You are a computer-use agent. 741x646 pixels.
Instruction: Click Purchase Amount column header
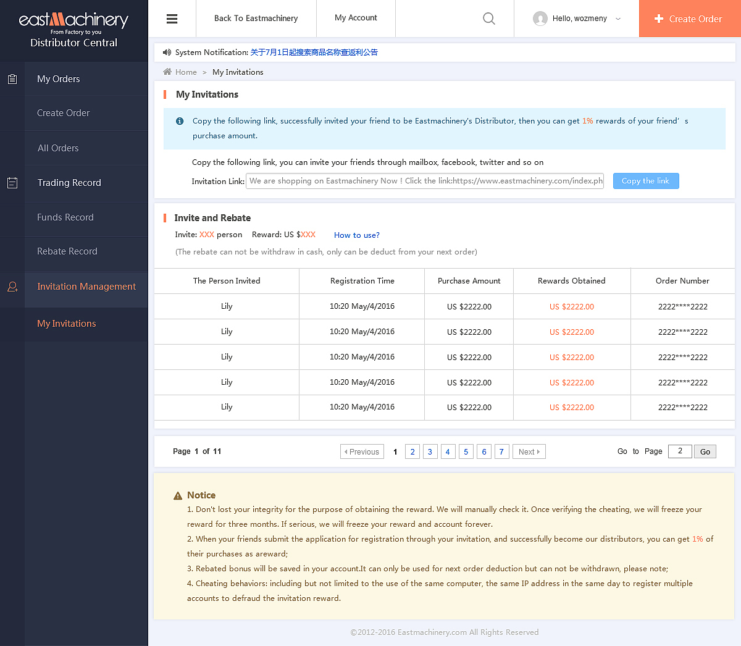(469, 281)
